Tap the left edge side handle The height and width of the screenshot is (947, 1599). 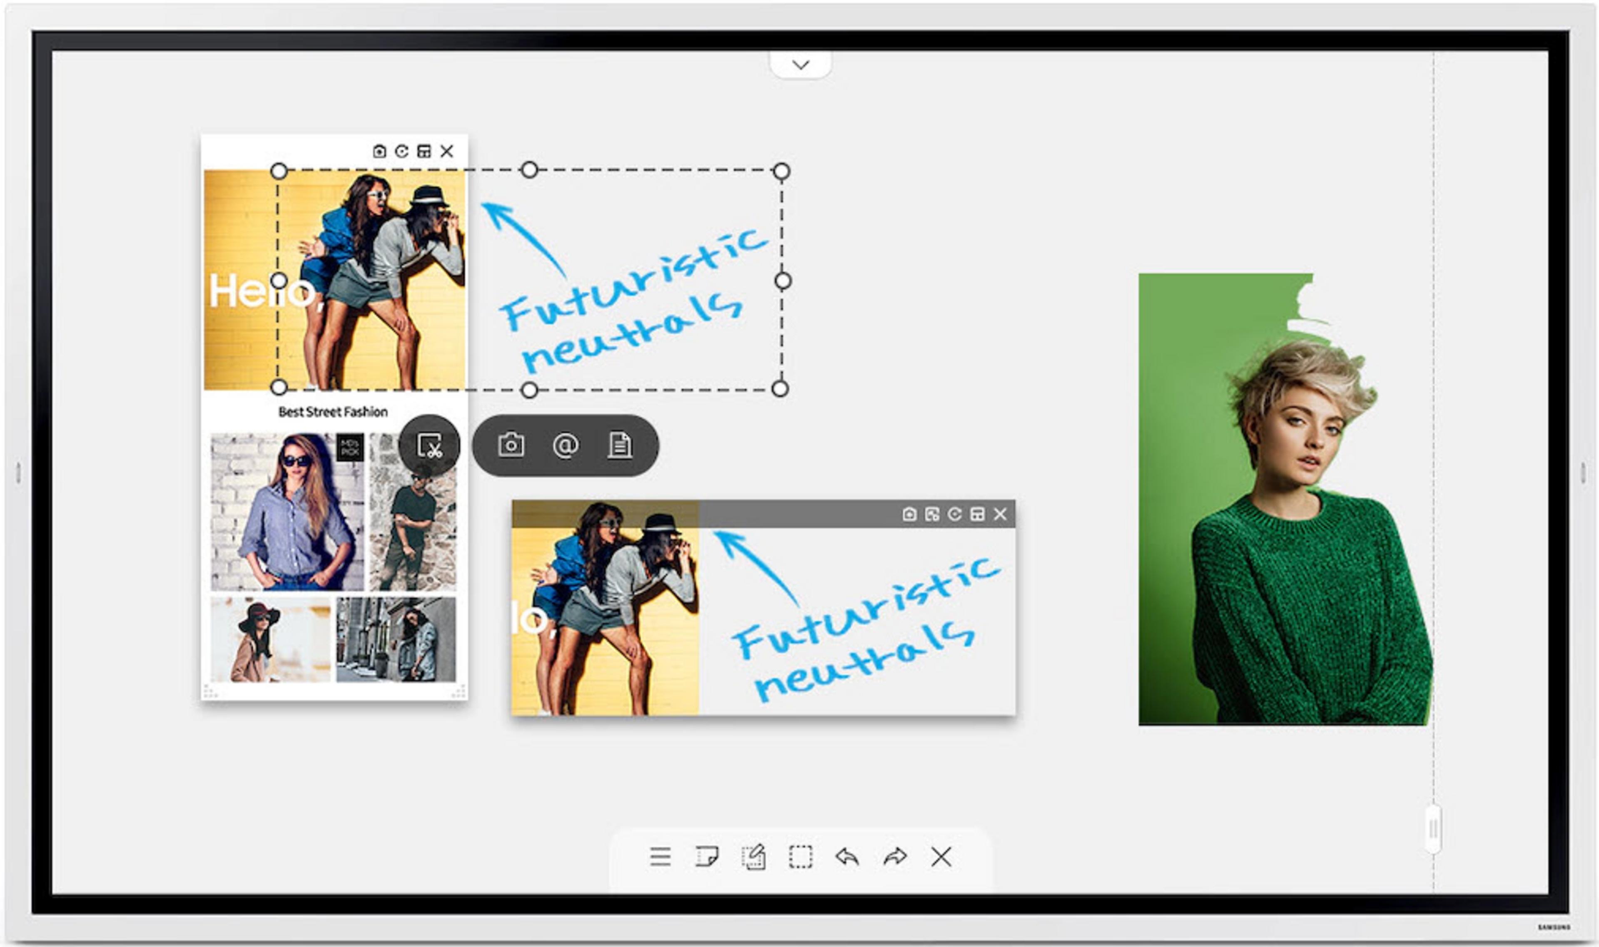[x=18, y=473]
